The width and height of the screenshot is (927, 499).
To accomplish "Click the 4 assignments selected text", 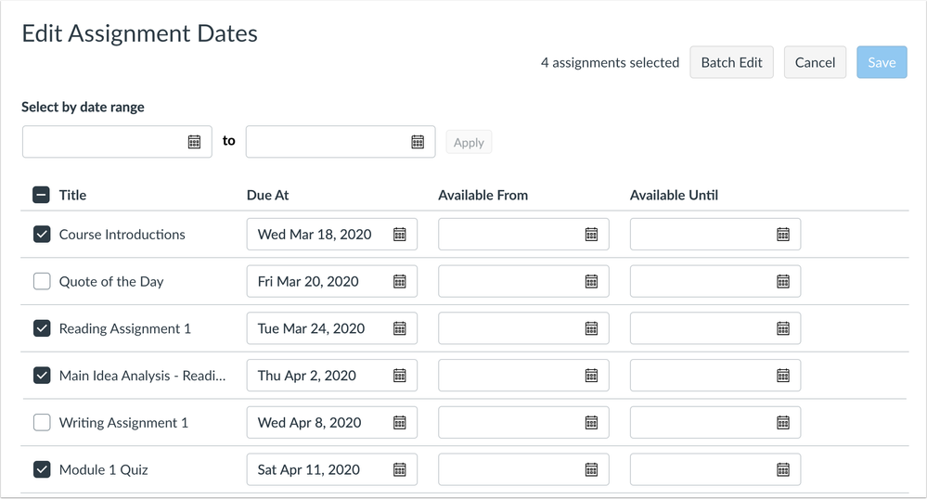I will click(610, 63).
